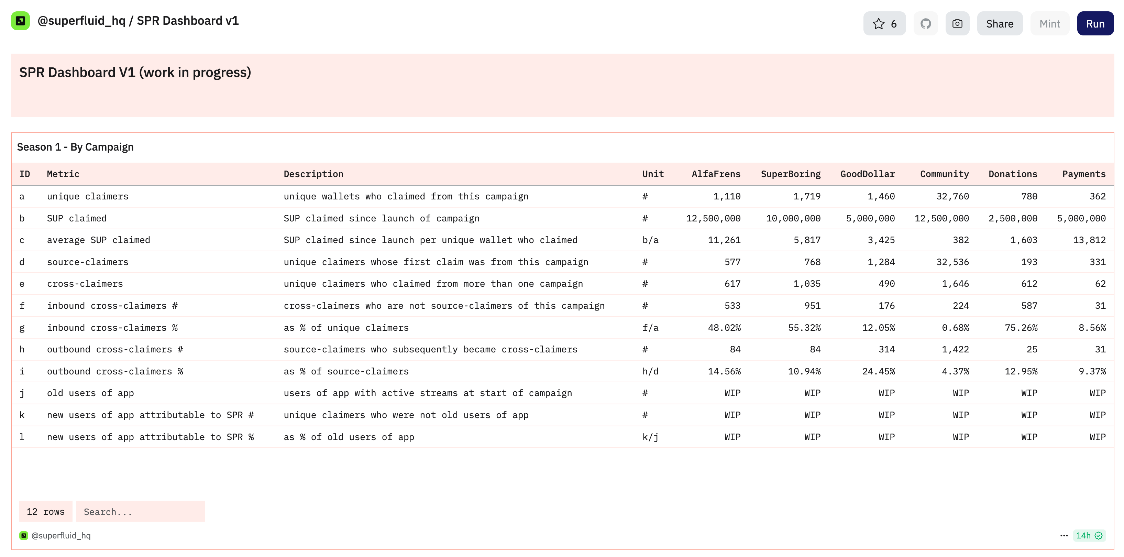Select the 'outbound cross-claimers #' cell

pos(115,350)
